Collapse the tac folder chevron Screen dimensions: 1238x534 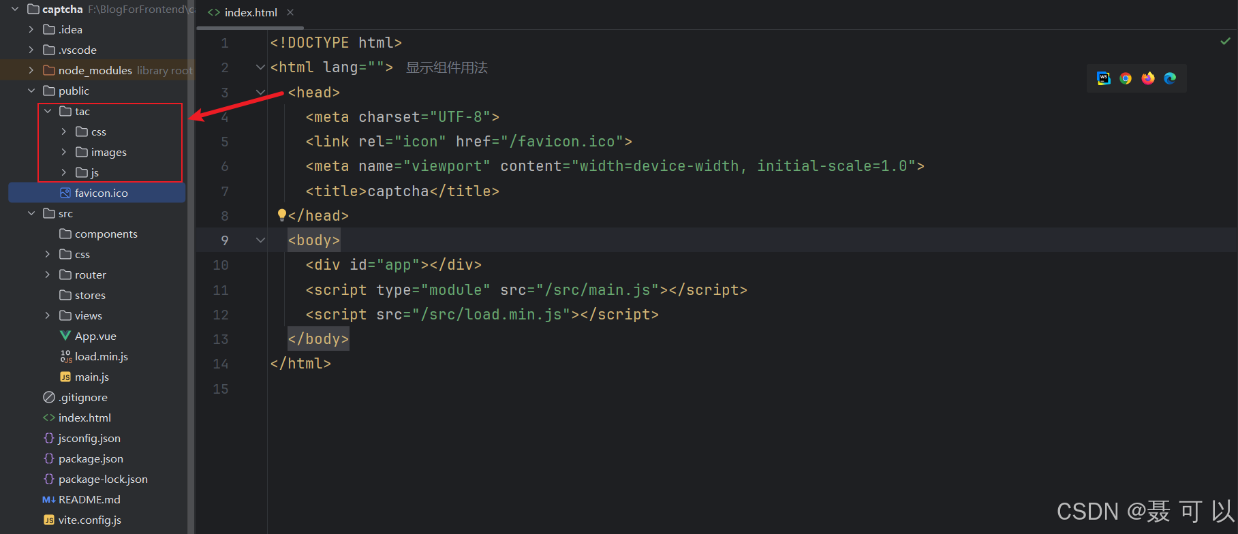(x=48, y=111)
